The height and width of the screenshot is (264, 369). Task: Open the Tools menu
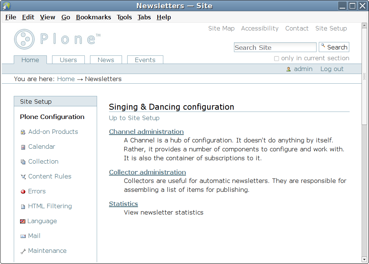tap(124, 17)
